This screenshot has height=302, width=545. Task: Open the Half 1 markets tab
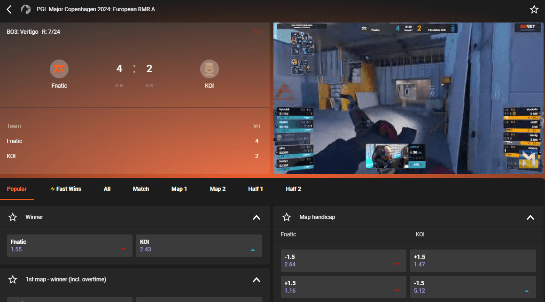pyautogui.click(x=255, y=189)
